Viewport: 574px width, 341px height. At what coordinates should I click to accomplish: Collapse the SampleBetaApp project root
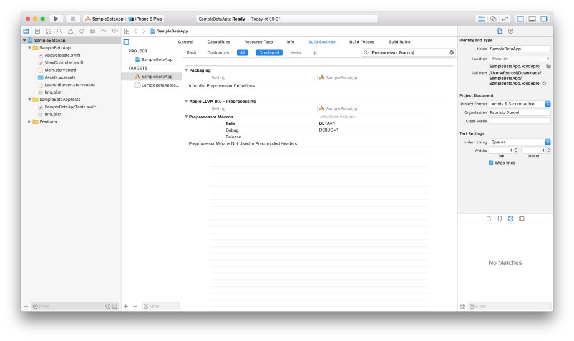pyautogui.click(x=24, y=41)
